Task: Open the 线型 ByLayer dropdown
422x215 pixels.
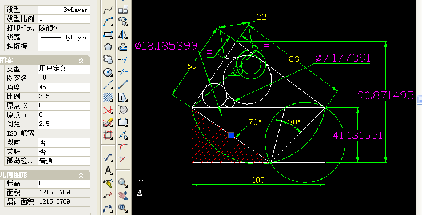Action: (x=64, y=10)
